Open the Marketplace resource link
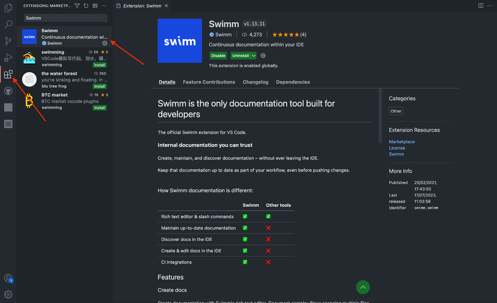 (x=402, y=142)
